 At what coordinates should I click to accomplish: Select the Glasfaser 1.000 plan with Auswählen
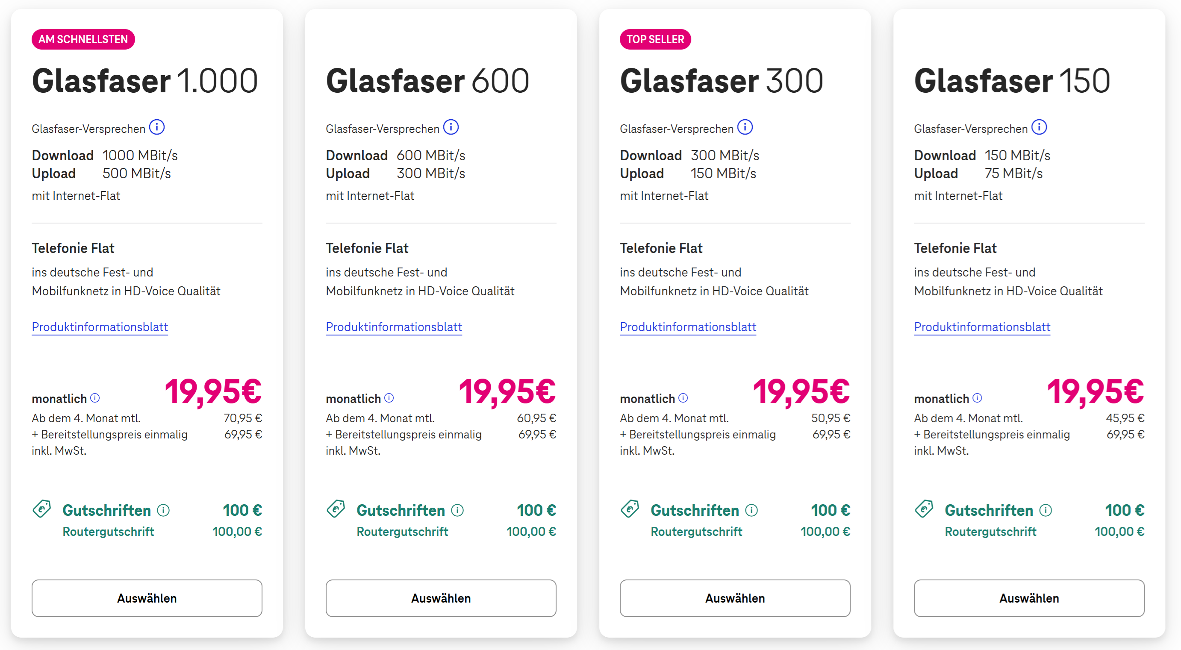(147, 598)
